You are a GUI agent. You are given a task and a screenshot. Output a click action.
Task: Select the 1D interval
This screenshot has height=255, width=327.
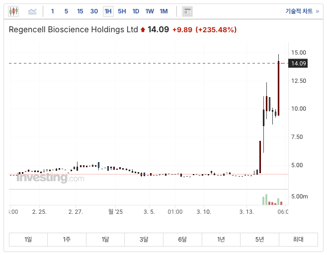(136, 11)
